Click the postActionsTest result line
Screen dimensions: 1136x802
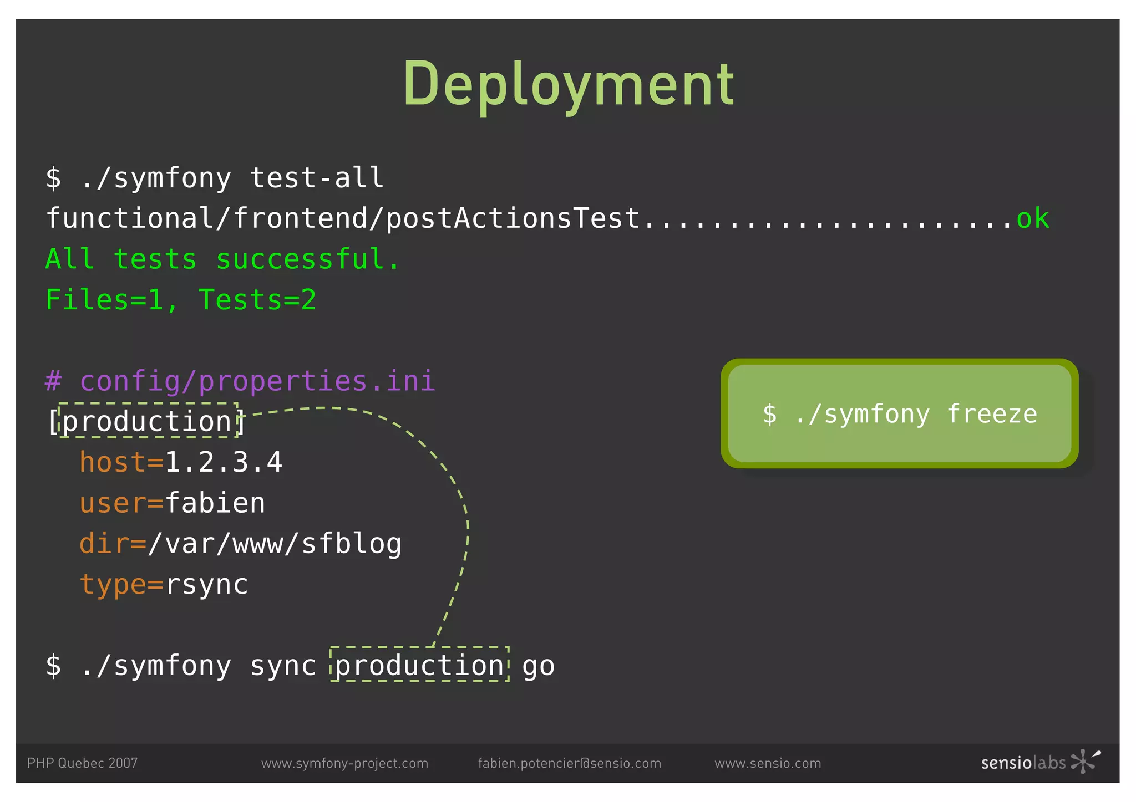click(x=547, y=218)
